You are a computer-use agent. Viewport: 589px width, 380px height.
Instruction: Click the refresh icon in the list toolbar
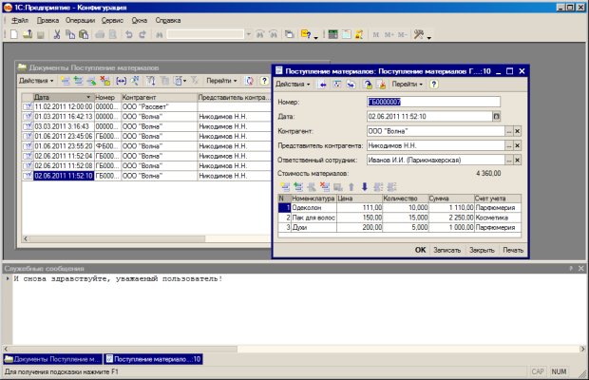point(249,81)
